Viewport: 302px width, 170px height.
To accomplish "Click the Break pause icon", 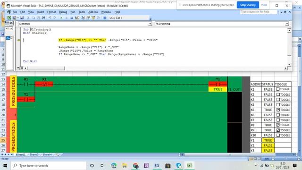I will (x=67, y=18).
